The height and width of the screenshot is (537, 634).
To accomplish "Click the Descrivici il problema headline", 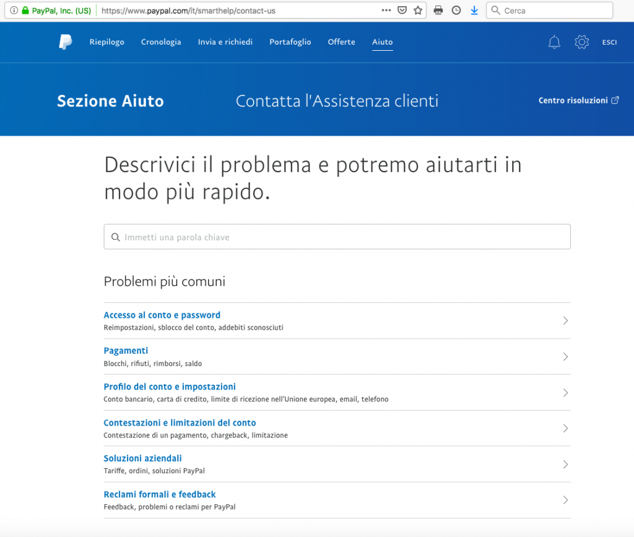I will click(313, 178).
